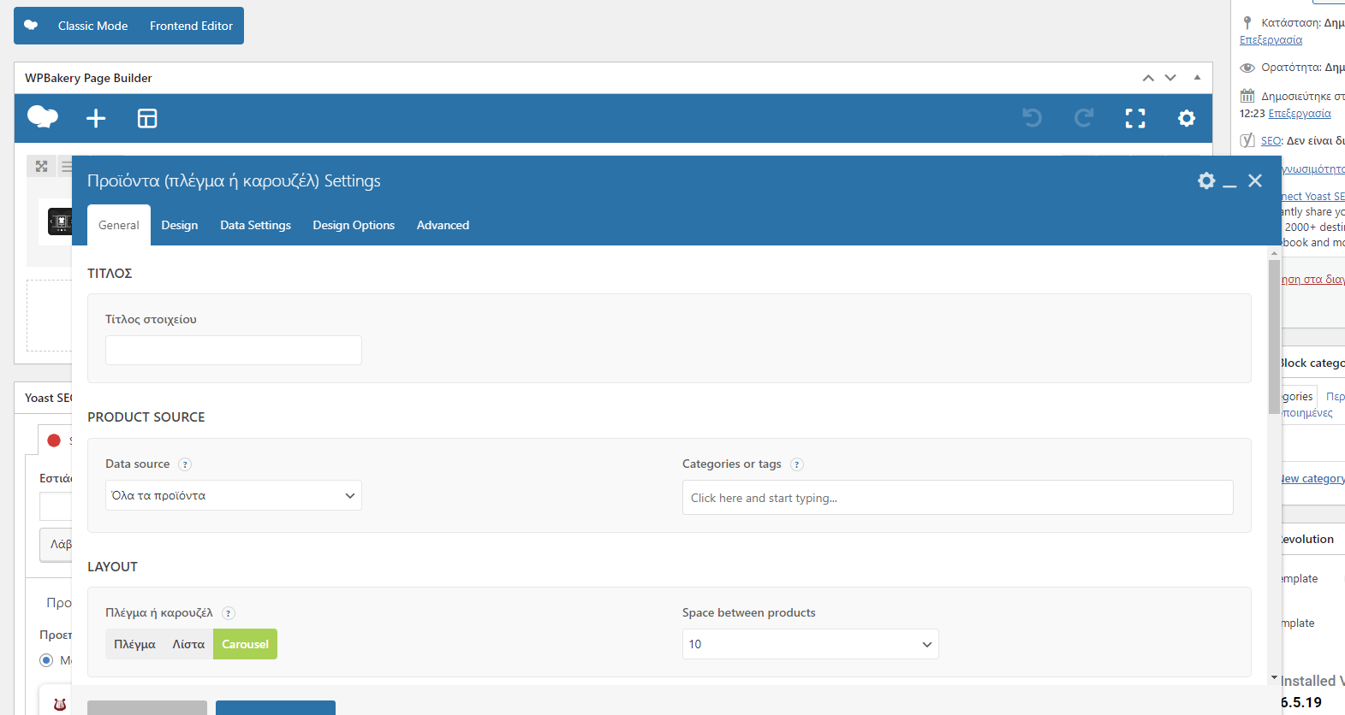
Task: Toggle fullscreen mode icon
Action: (x=1135, y=118)
